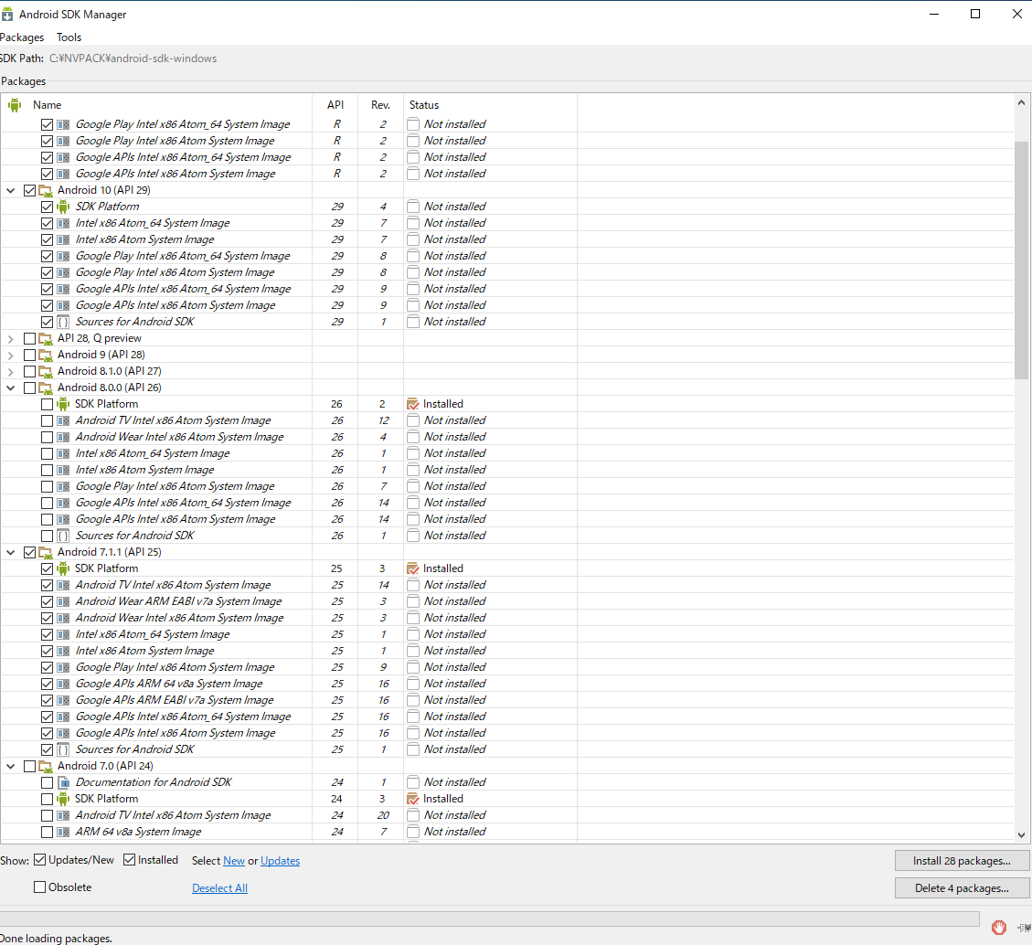Viewport: 1032px width, 945px height.
Task: Click the Deselect All link
Action: [219, 887]
